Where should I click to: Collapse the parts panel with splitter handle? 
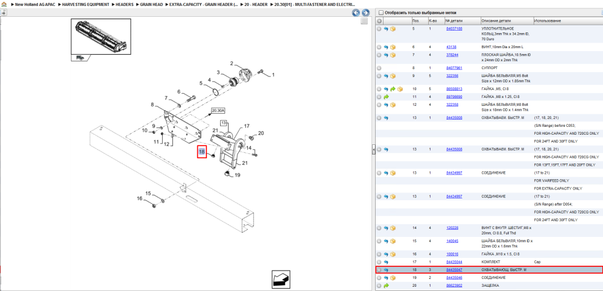pos(373,150)
